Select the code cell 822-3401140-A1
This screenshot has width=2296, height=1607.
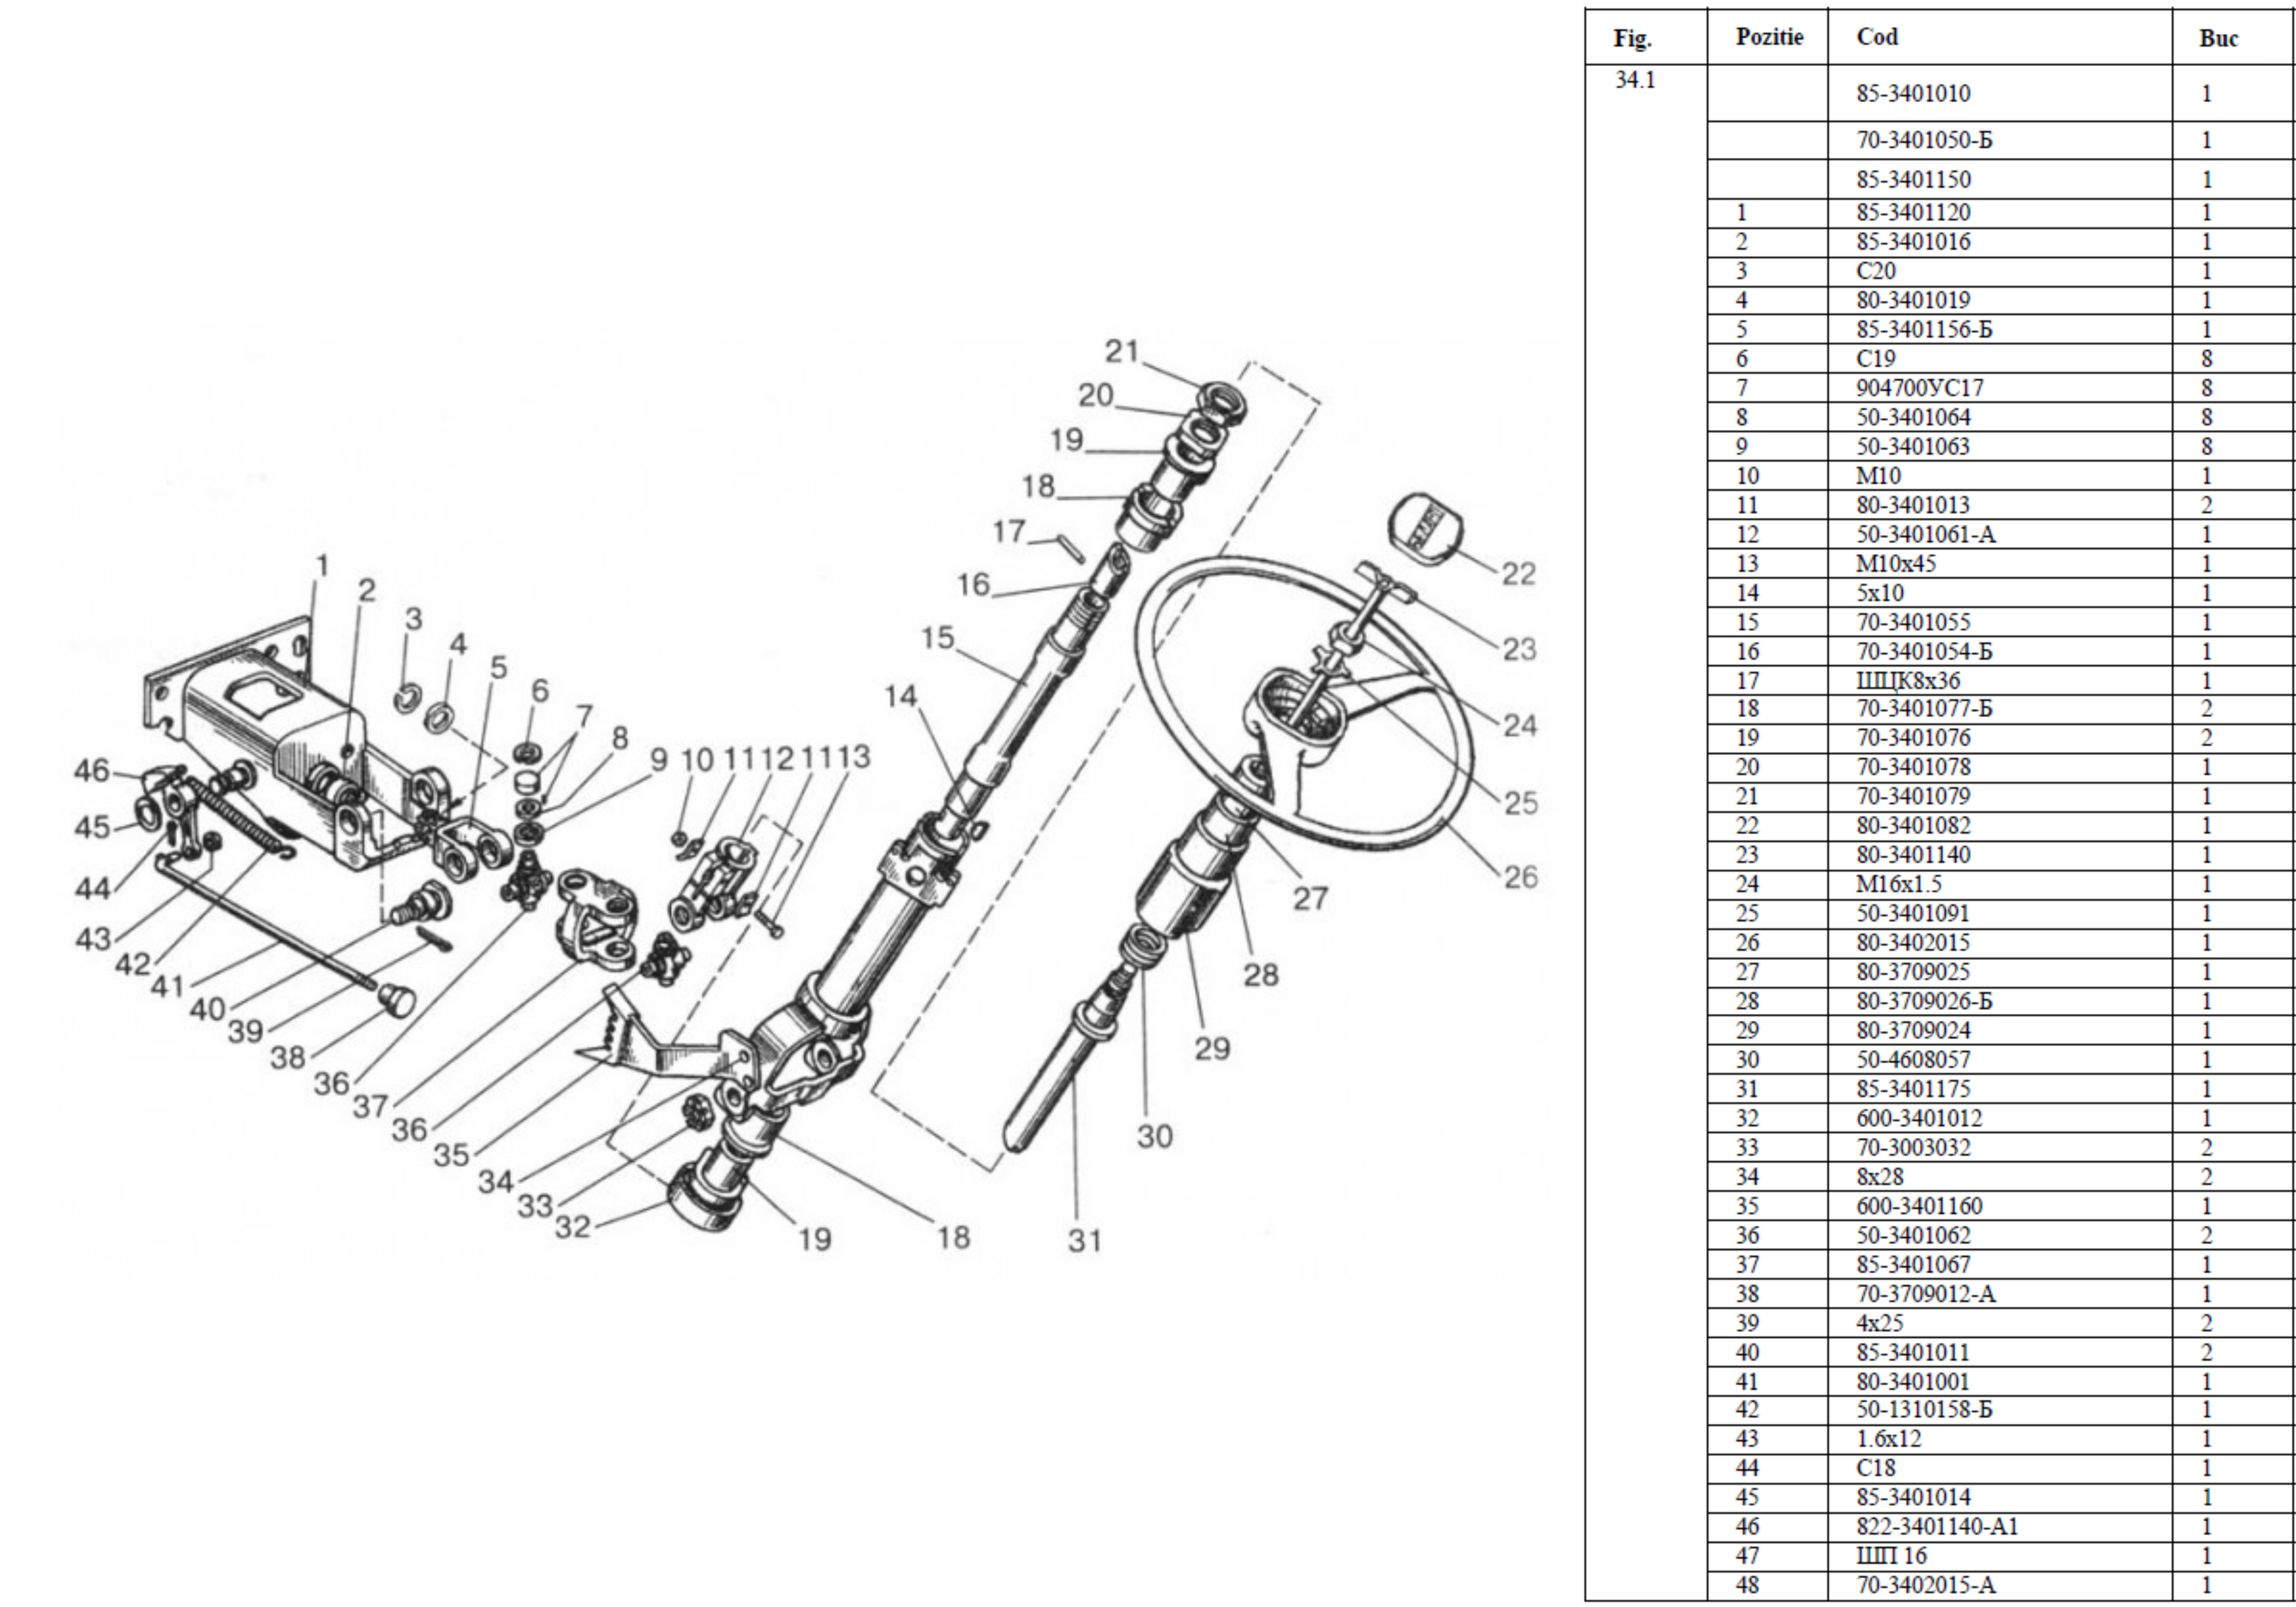(1937, 1526)
